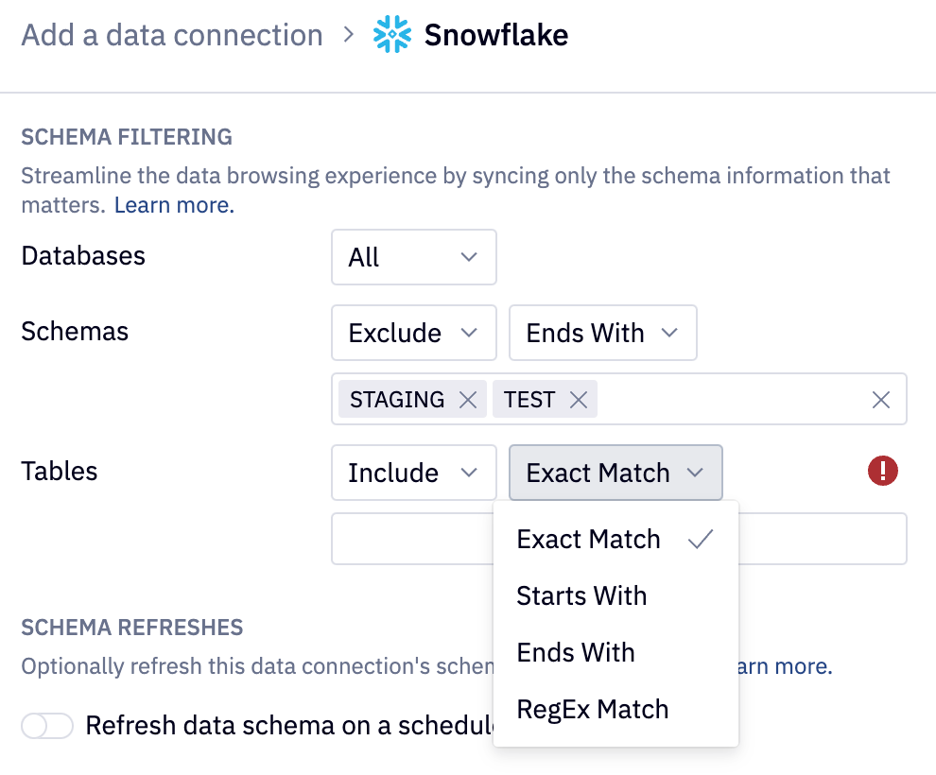This screenshot has width=936, height=775.
Task: Open the Schemas Ends With dropdown
Action: [602, 333]
